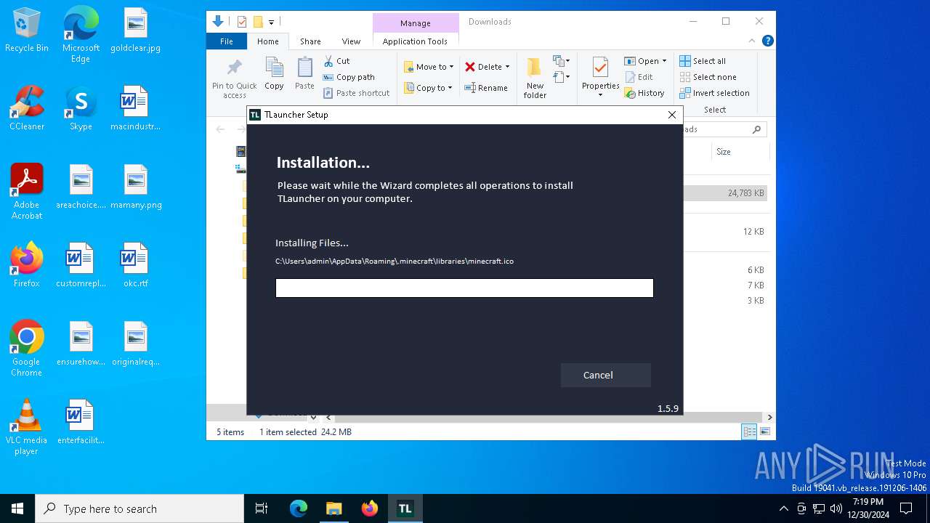Expand the Delete dropdown arrow
Viewport: 930px width, 523px height.
tap(507, 67)
